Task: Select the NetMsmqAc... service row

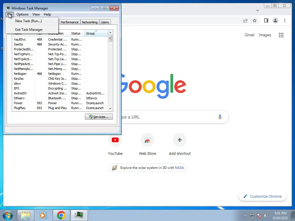Action: [x=60, y=69]
